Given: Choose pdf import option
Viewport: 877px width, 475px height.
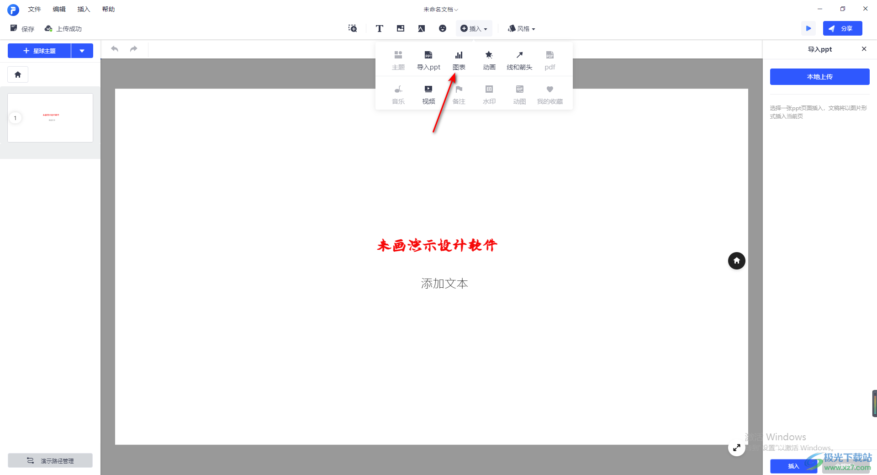Looking at the screenshot, I should pyautogui.click(x=550, y=60).
